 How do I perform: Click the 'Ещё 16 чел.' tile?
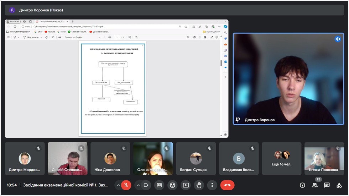[282, 158]
